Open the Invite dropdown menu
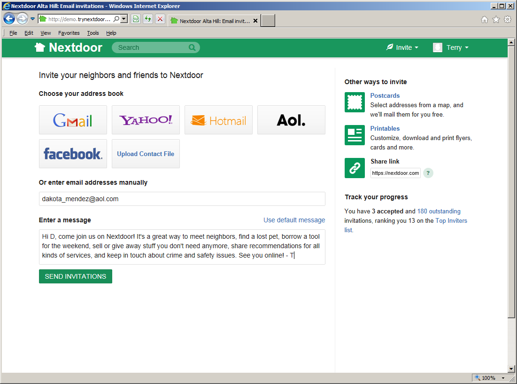This screenshot has width=517, height=384. 402,47
